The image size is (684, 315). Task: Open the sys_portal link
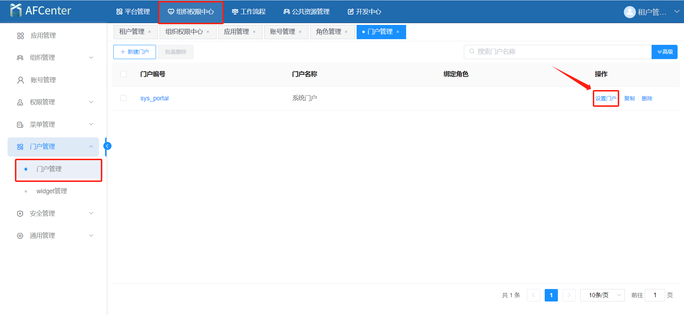(154, 98)
